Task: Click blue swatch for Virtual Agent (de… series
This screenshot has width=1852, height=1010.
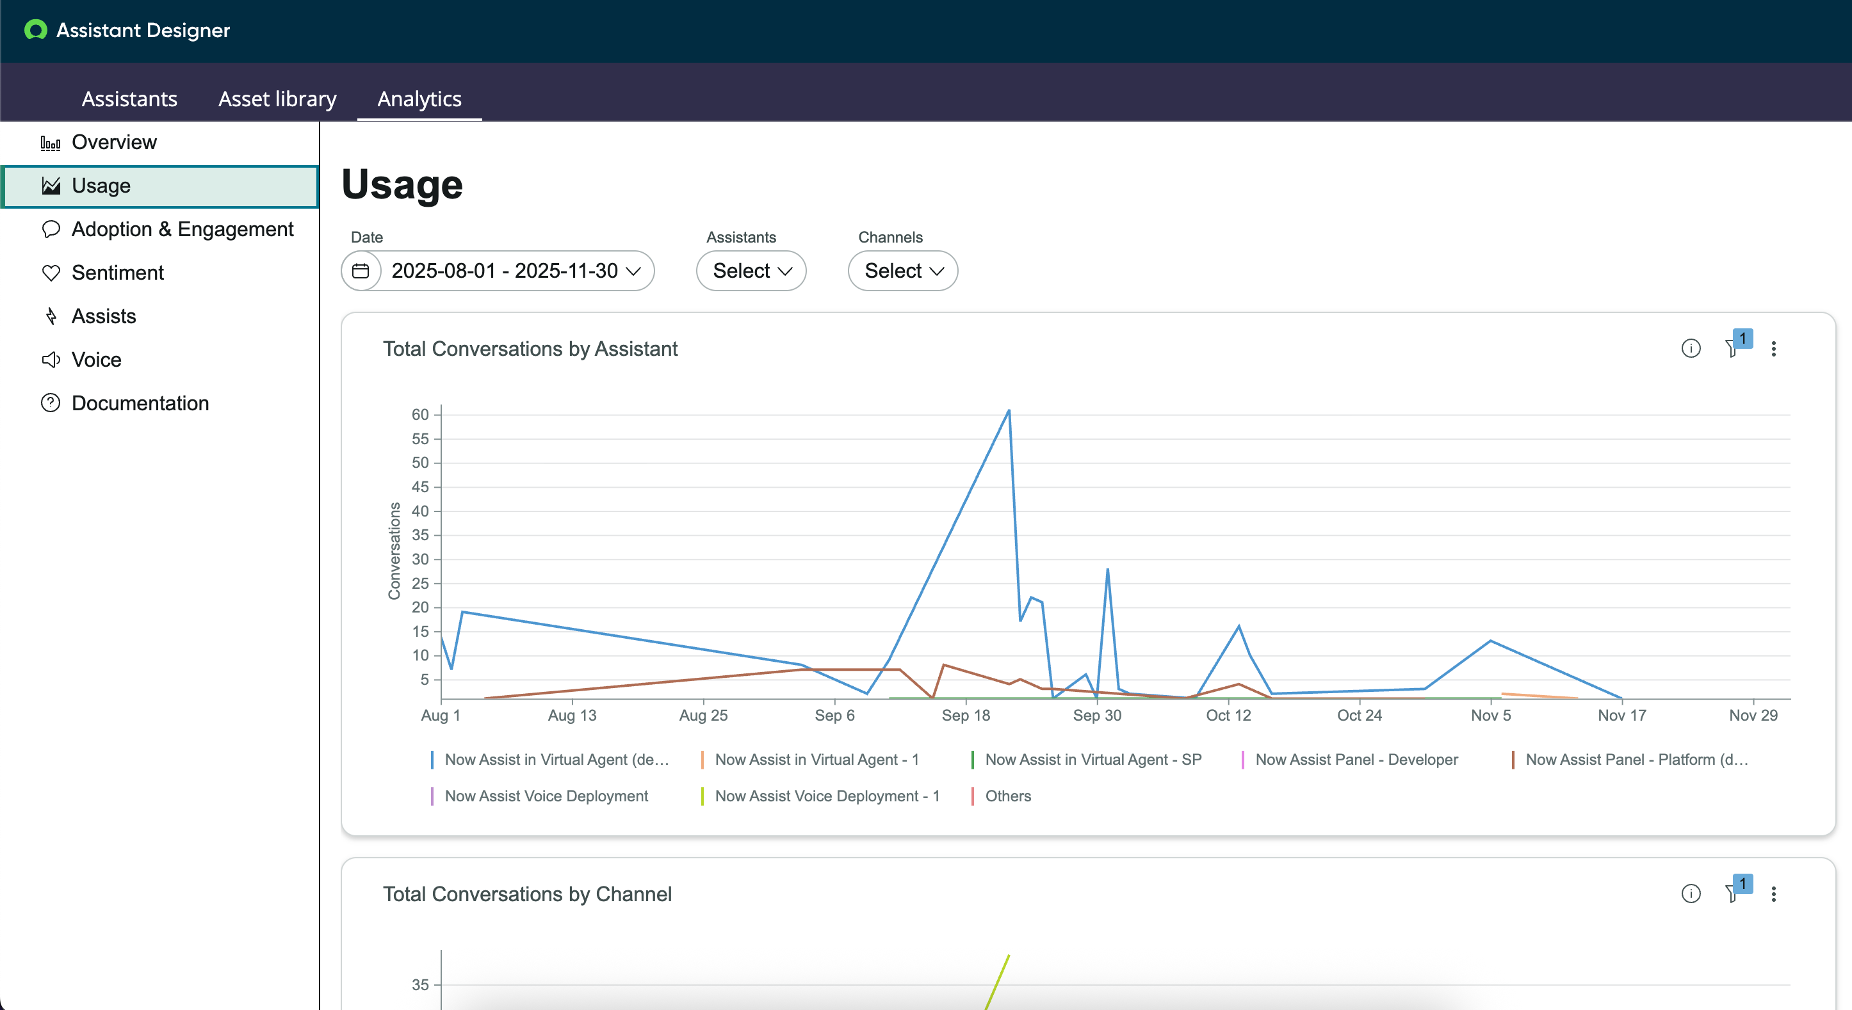Action: [x=432, y=759]
